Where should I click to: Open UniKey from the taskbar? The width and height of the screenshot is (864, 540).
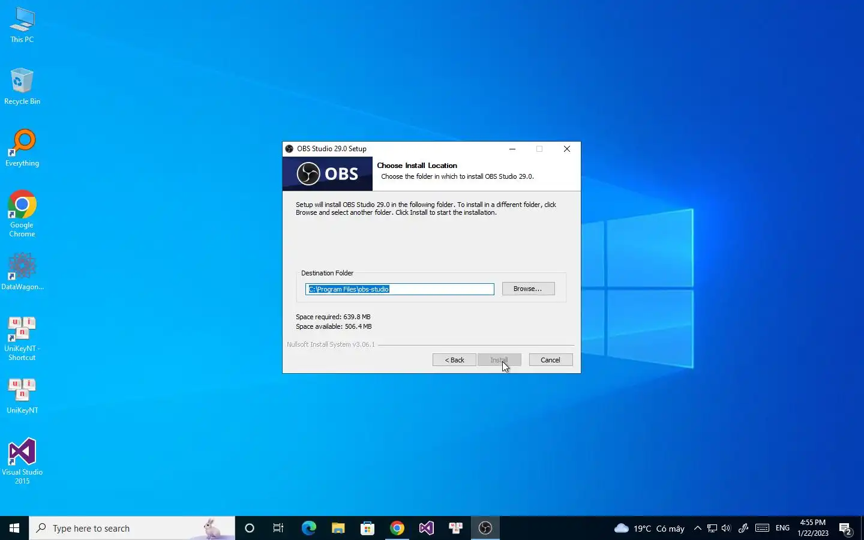click(455, 528)
